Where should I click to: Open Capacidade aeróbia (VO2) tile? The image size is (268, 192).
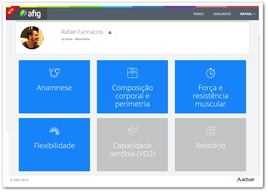(x=132, y=144)
